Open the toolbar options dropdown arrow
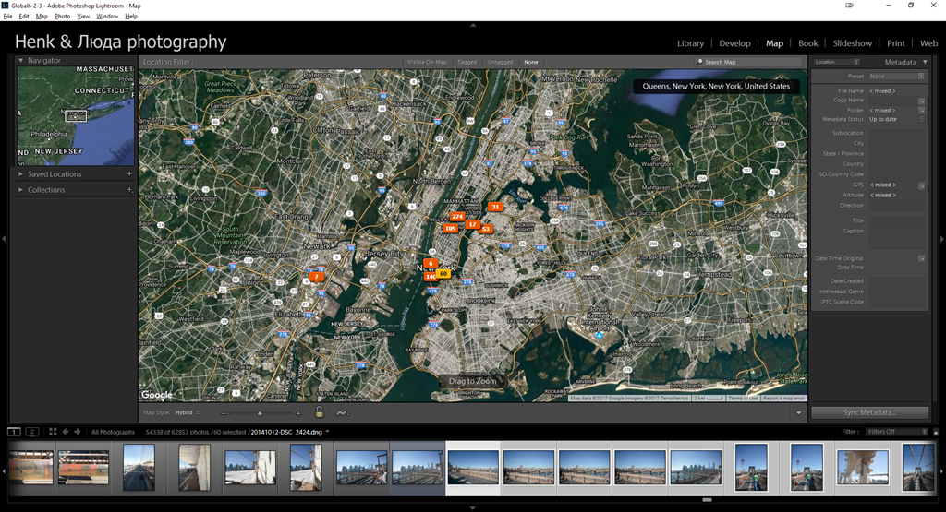The height and width of the screenshot is (512, 946). coord(799,413)
